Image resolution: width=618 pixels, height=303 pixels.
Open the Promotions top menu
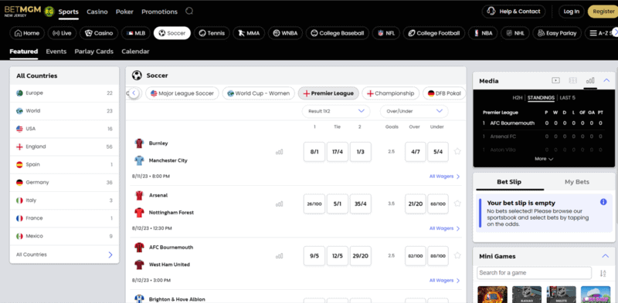(159, 12)
